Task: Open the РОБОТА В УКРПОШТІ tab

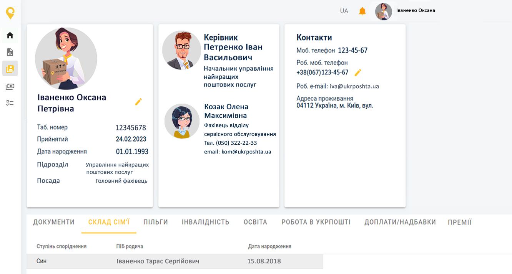Action: [316, 222]
